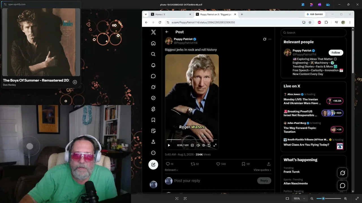Open floating Grok button
The image size is (362, 203).
click(x=342, y=173)
